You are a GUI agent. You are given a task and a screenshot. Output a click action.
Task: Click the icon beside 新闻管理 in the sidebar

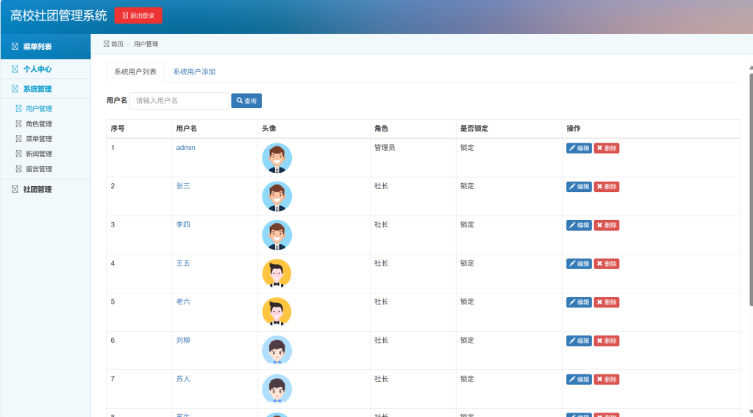(18, 154)
